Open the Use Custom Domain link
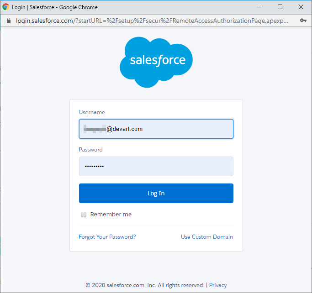The image size is (312, 293). 207,237
